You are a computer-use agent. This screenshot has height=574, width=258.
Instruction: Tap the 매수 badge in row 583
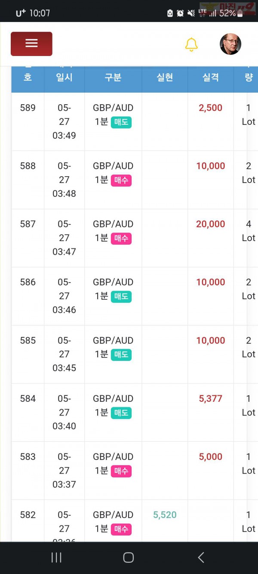(x=121, y=471)
